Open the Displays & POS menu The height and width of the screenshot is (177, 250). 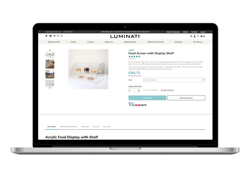(x=54, y=42)
